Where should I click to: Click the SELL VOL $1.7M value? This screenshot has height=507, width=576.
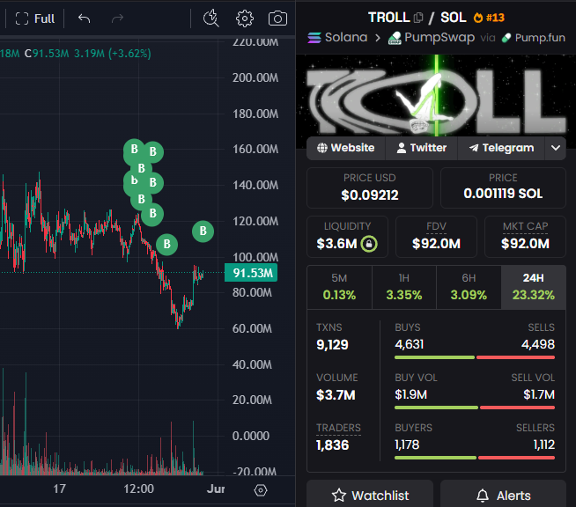[539, 394]
